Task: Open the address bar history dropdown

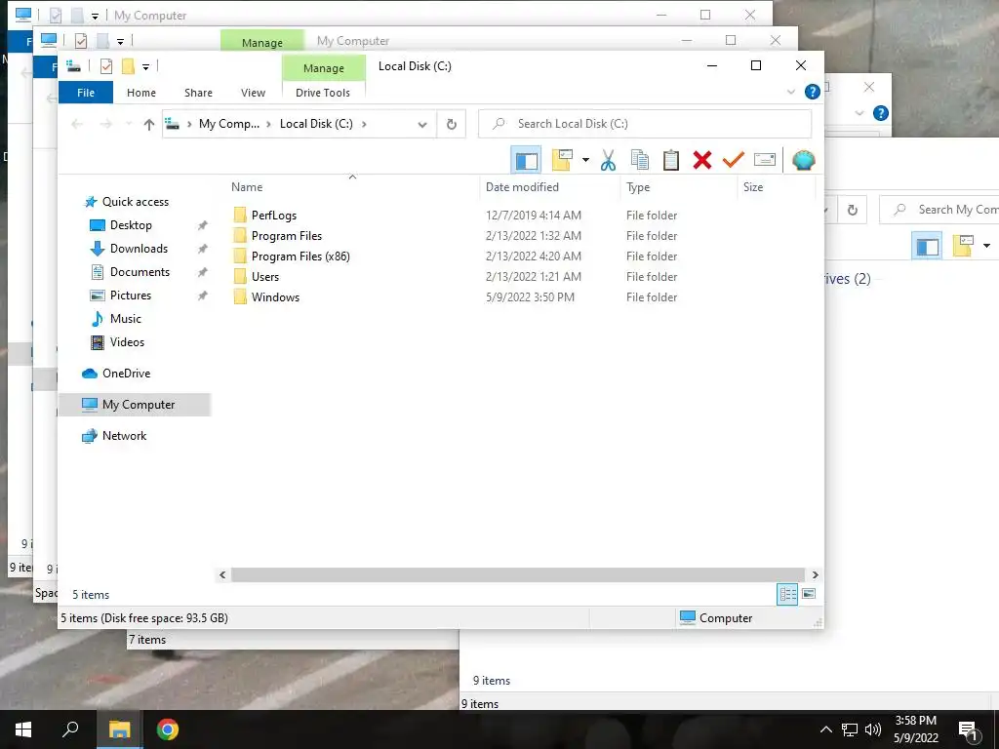Action: point(422,124)
